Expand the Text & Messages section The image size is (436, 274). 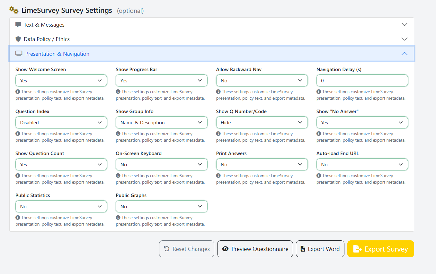212,25
